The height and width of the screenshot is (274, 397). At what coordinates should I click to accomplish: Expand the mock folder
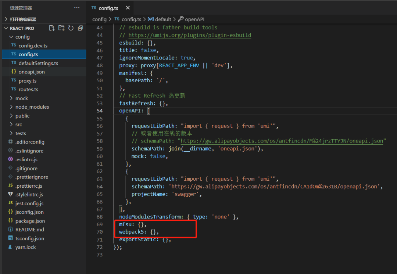click(x=21, y=98)
